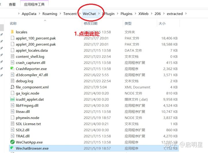
Task: Click the 10,747 KB size cell
Action: click(169, 112)
